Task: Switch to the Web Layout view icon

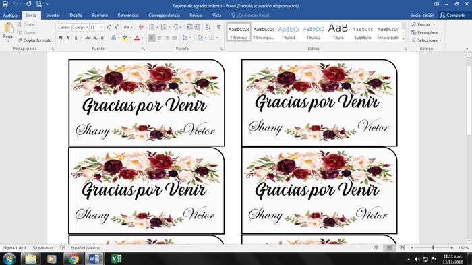Action: point(403,248)
